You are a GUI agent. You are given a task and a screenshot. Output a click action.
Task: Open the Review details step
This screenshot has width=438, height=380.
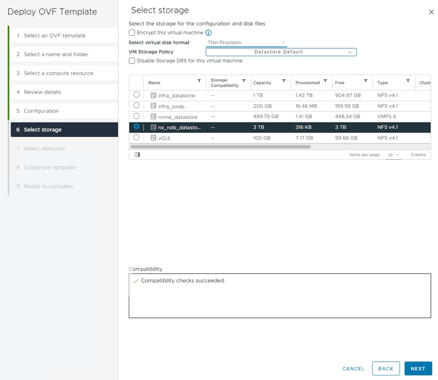pyautogui.click(x=43, y=92)
